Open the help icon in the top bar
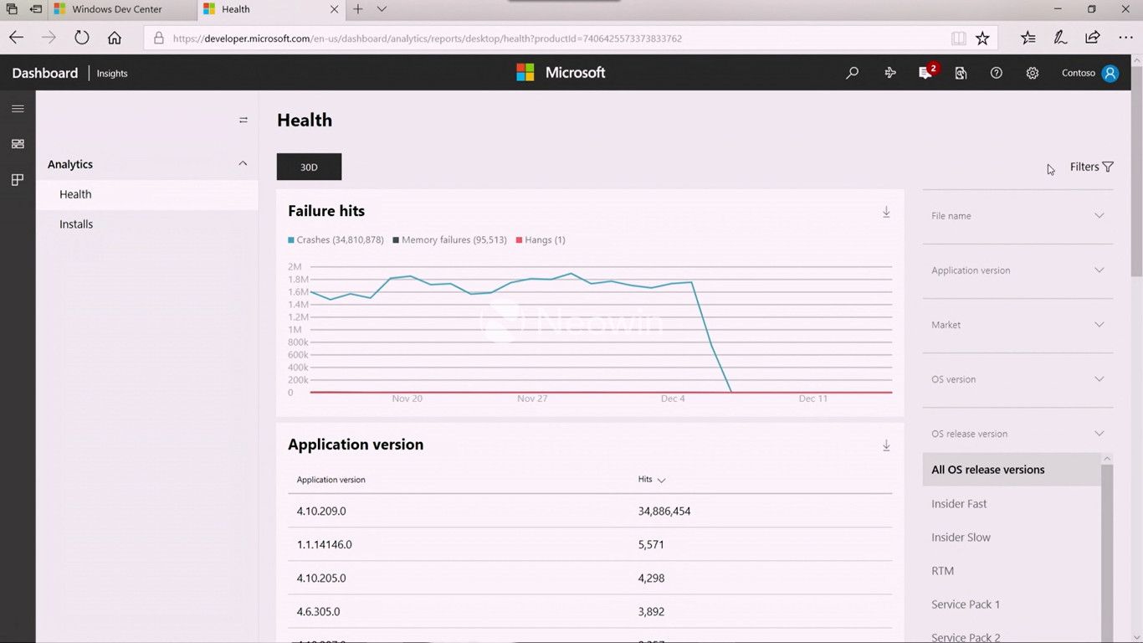 click(996, 73)
